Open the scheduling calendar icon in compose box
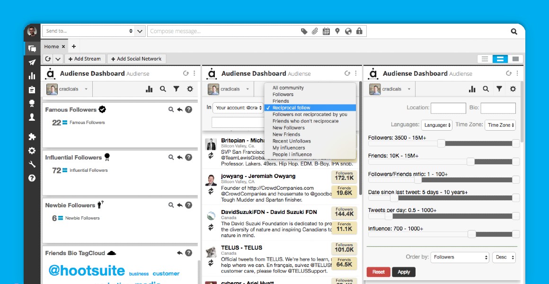The width and height of the screenshot is (549, 284). tap(326, 31)
